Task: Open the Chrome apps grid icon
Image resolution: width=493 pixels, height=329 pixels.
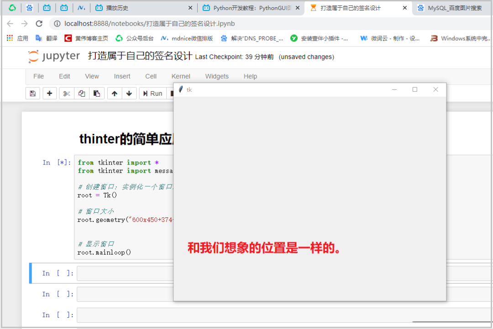Action: point(9,38)
